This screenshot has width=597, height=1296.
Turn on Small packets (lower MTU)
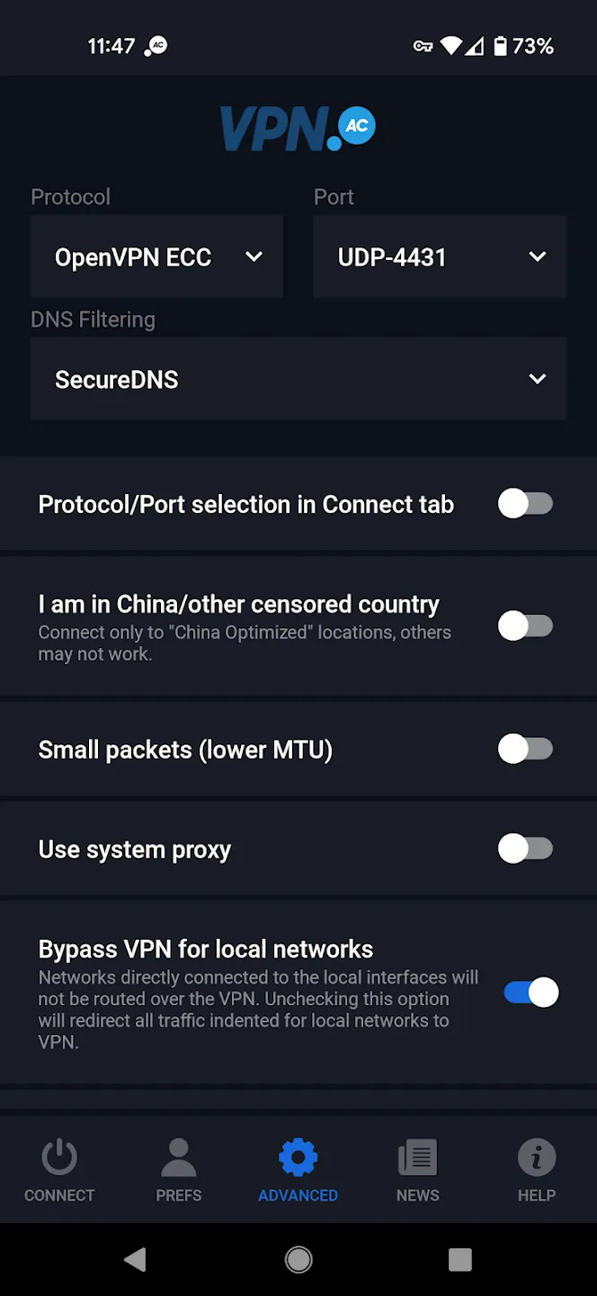[x=525, y=749]
